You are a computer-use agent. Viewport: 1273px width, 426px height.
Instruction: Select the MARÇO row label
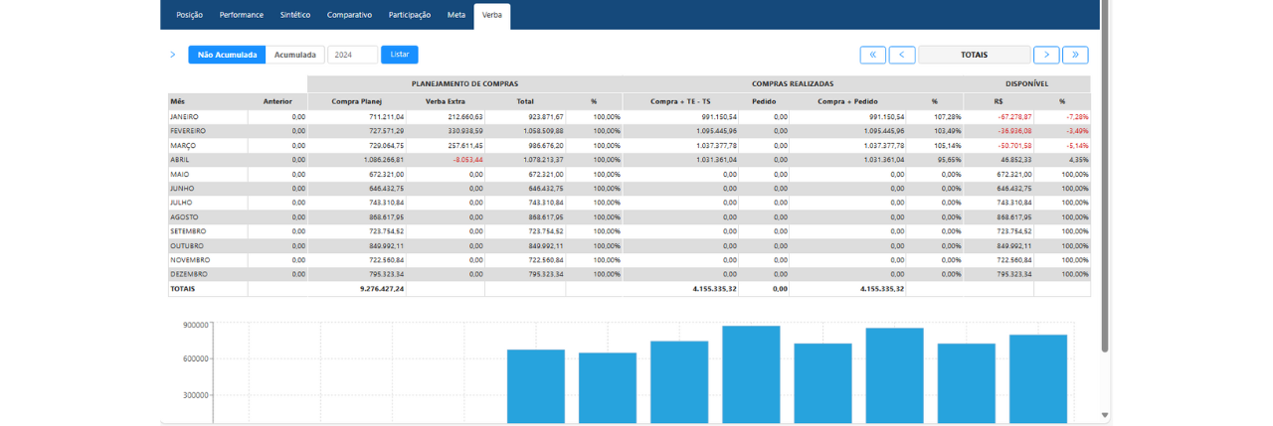183,145
